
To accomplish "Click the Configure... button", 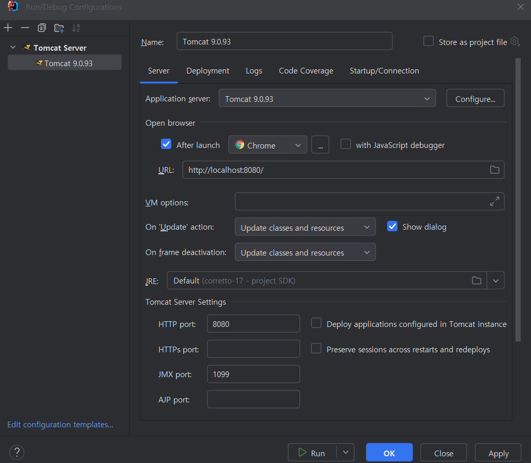I will [475, 98].
